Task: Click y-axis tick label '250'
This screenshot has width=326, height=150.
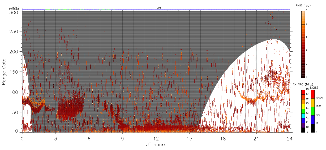Action: (x=14, y=31)
